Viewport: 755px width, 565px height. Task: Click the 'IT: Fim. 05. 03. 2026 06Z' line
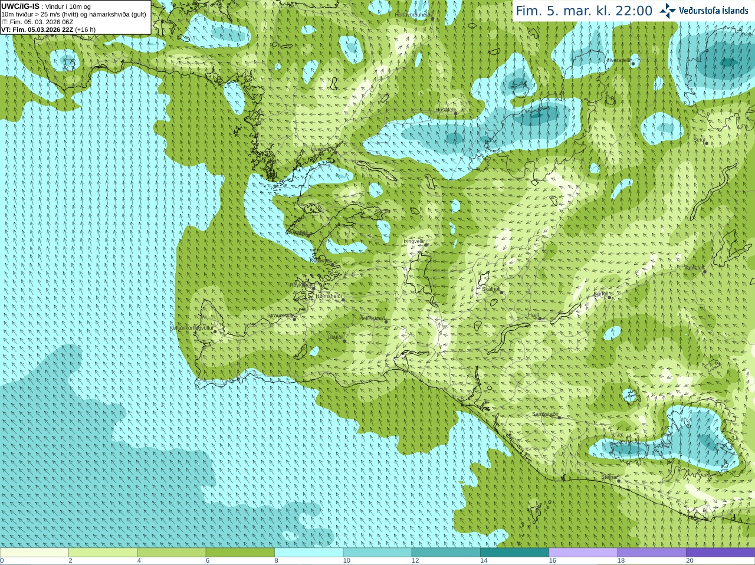[37, 22]
